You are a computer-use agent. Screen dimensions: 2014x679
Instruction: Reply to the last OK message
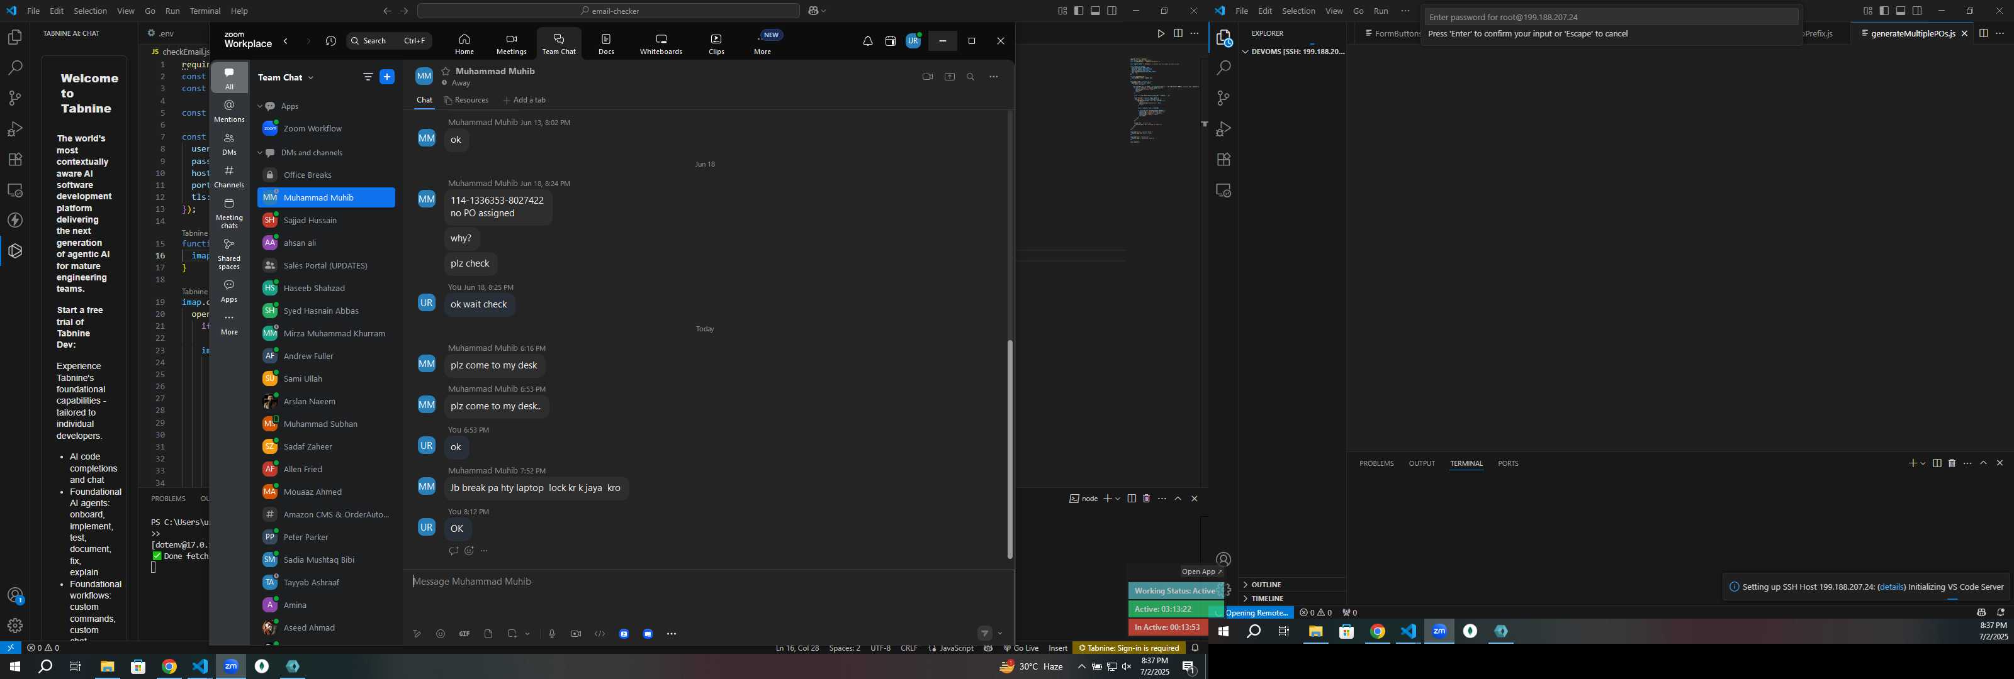453,551
